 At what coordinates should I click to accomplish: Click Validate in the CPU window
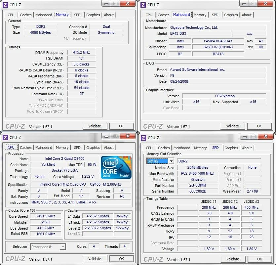(x=95, y=259)
